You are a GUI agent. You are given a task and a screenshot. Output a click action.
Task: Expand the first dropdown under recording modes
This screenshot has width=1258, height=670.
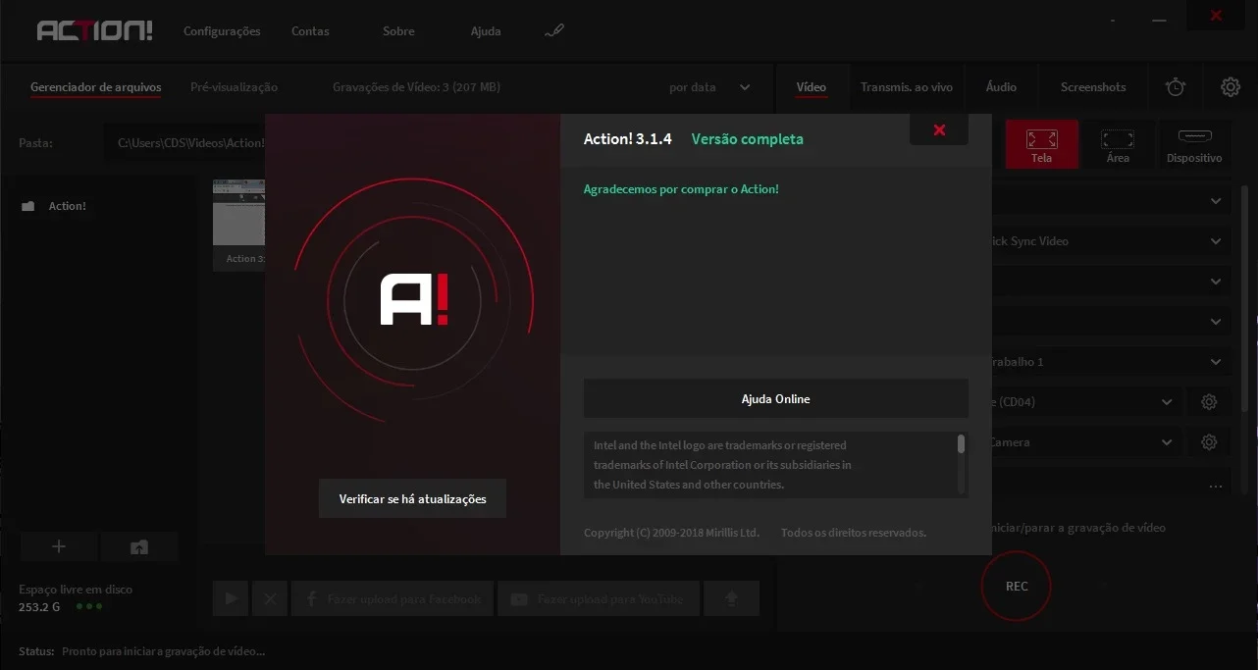pos(1216,201)
